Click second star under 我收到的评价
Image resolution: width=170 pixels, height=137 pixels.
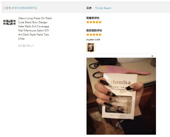tap(91, 35)
